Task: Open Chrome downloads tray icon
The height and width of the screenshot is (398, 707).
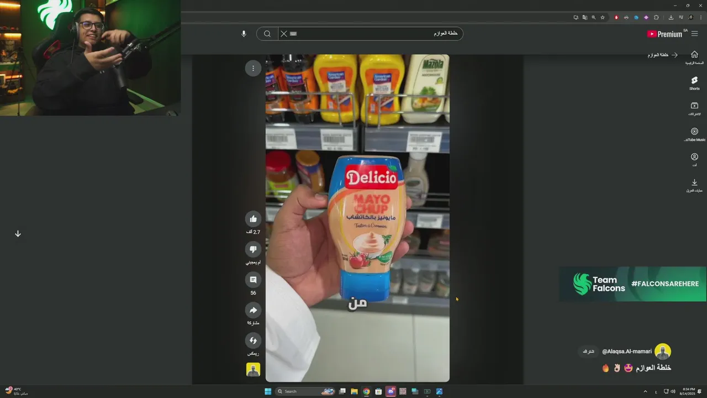Action: [x=671, y=17]
